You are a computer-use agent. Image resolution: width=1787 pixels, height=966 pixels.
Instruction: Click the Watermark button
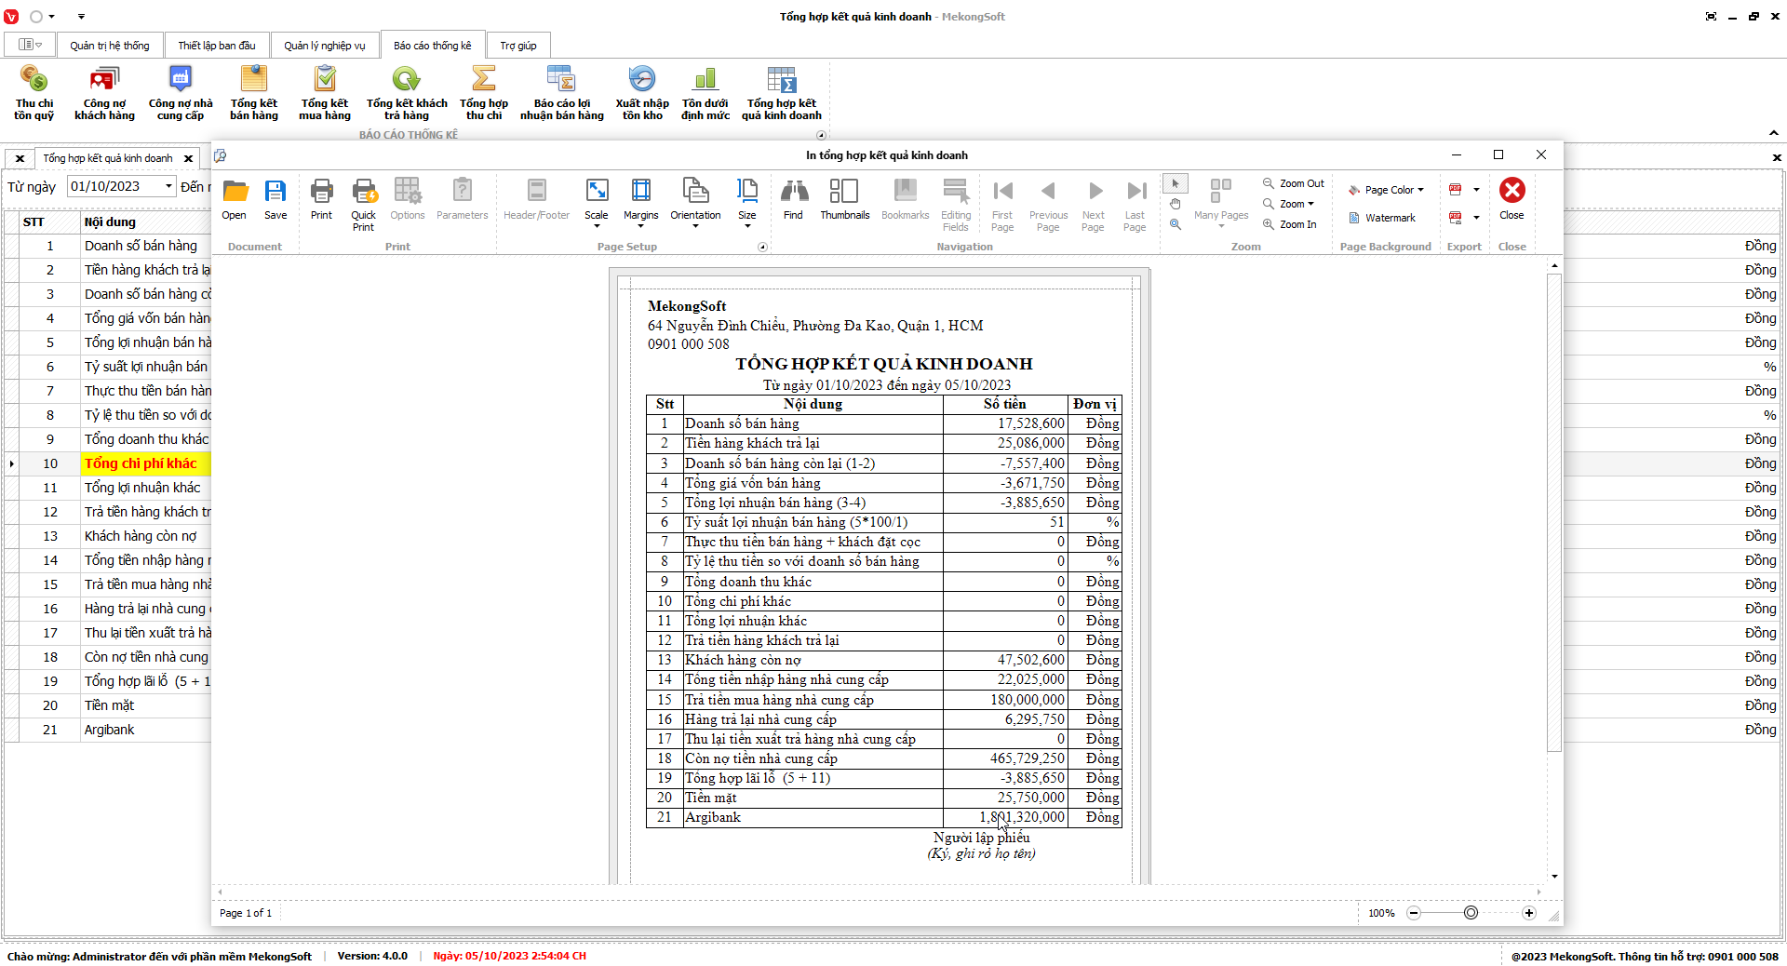1382,218
